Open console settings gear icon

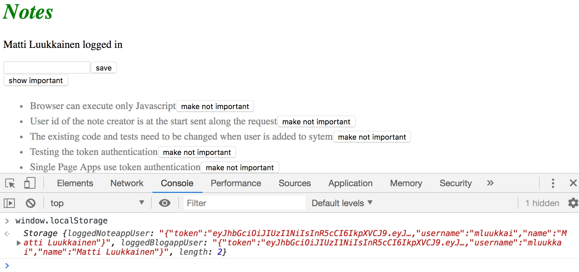click(573, 203)
